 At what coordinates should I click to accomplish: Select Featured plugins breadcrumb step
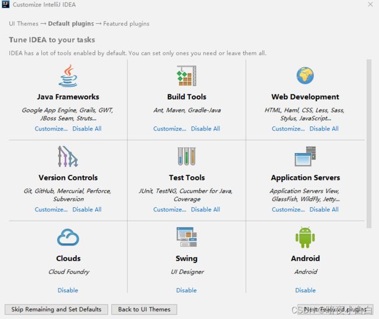click(x=126, y=24)
